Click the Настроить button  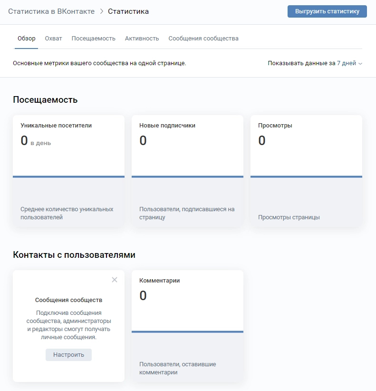coord(68,355)
